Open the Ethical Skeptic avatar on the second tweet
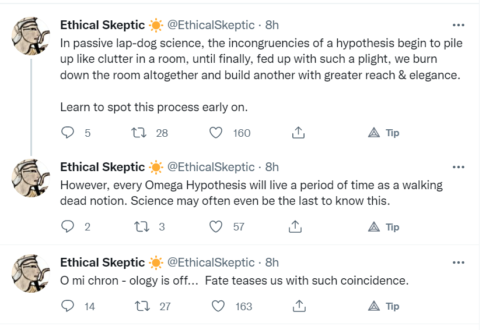 coord(32,178)
